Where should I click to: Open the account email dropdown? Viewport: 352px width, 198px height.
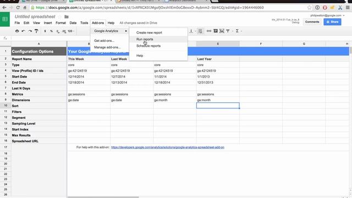pos(327,15)
